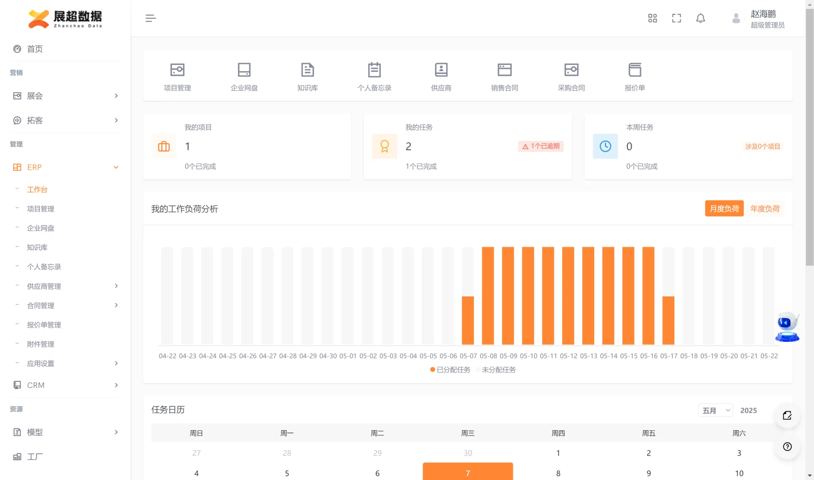Click the Zhanchao Data logo
The image size is (814, 480).
(65, 19)
